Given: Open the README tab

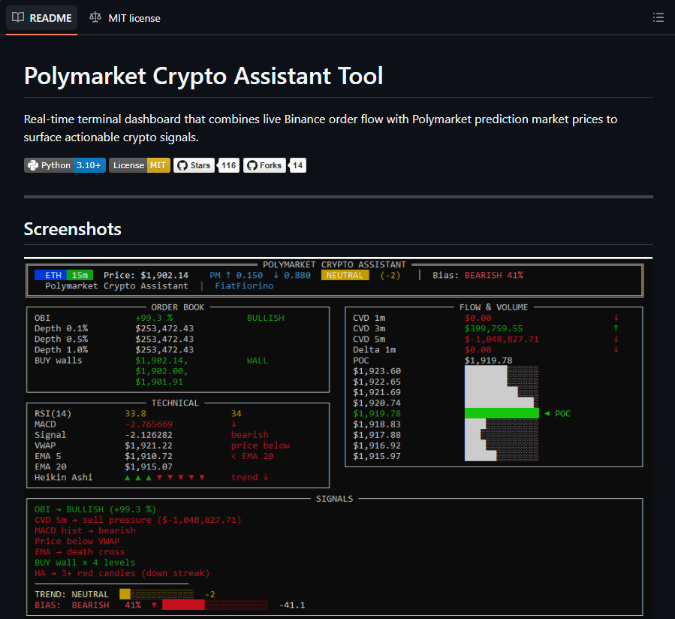Looking at the screenshot, I should point(42,18).
